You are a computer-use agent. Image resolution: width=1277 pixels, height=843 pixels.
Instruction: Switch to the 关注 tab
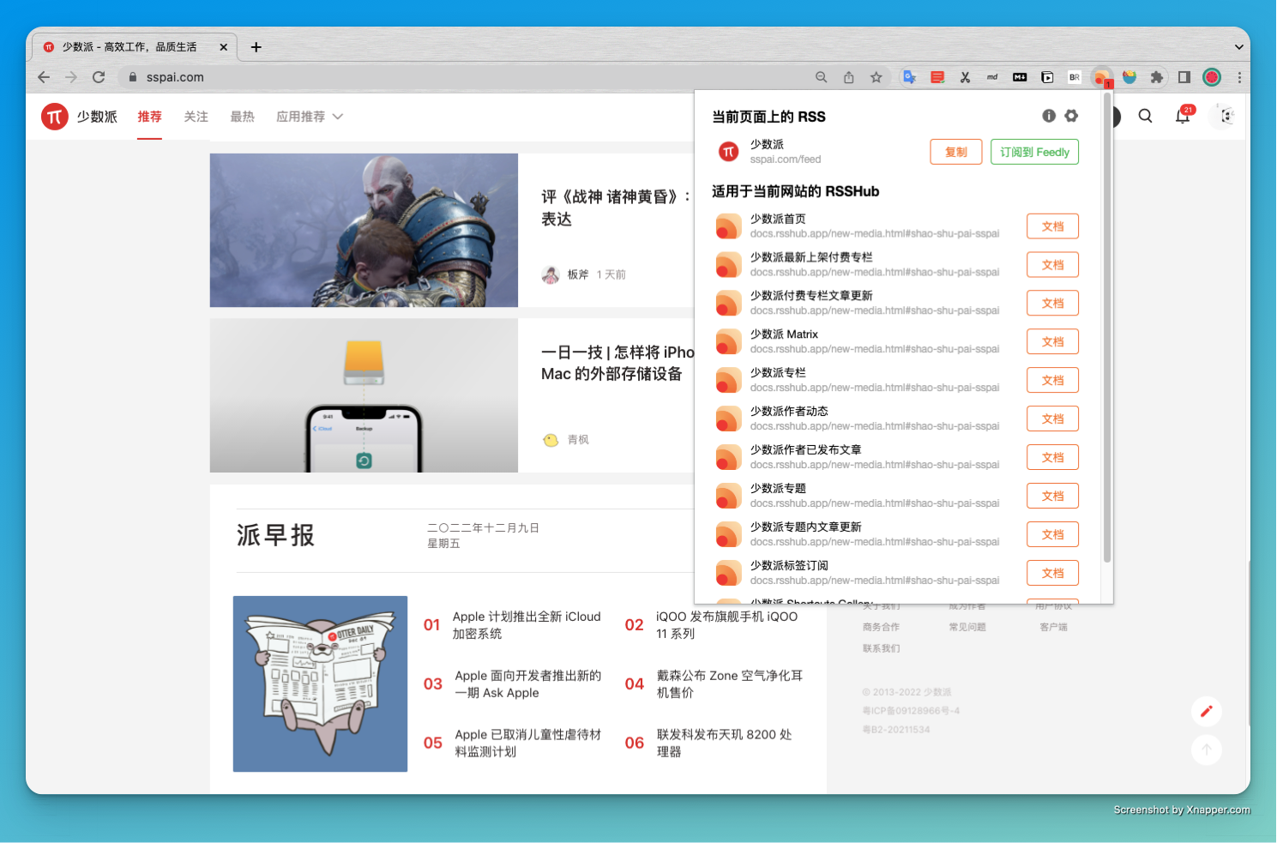tap(196, 116)
